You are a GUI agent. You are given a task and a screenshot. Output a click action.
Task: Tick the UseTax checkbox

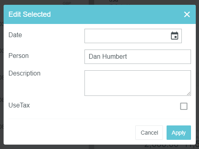click(x=184, y=106)
